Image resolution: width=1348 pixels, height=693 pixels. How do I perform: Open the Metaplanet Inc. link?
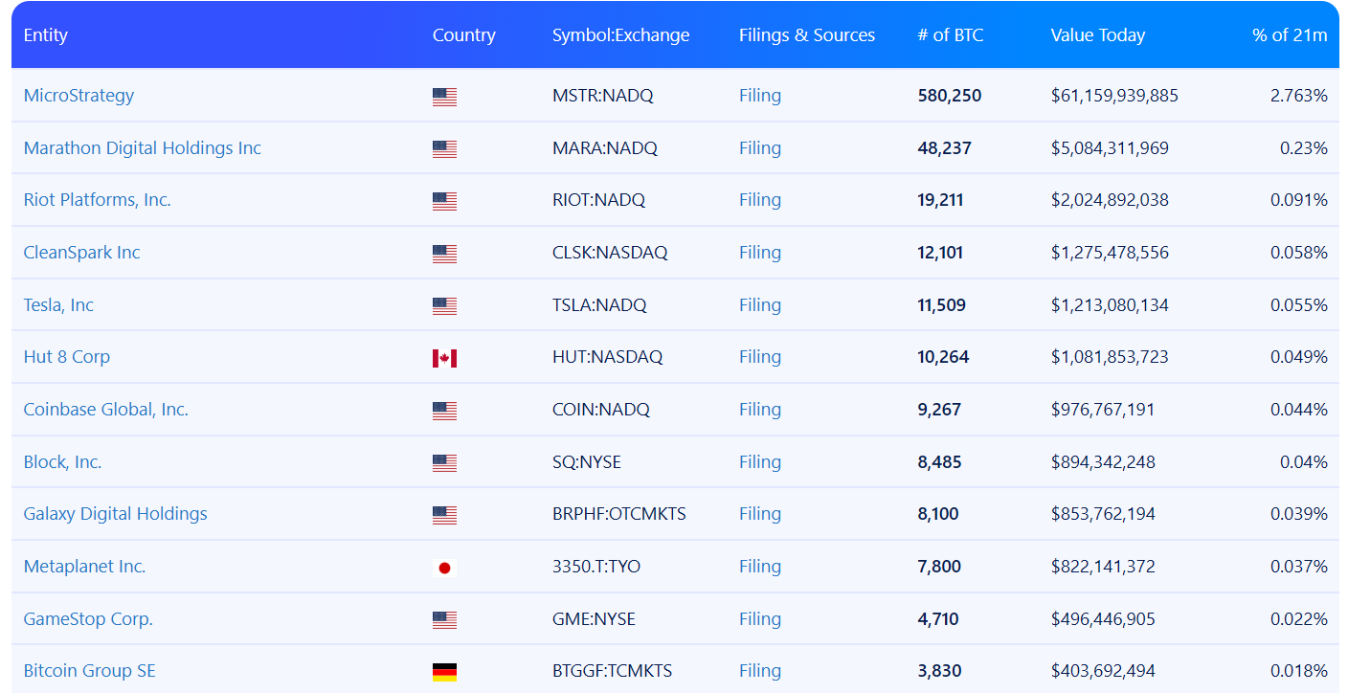click(85, 567)
